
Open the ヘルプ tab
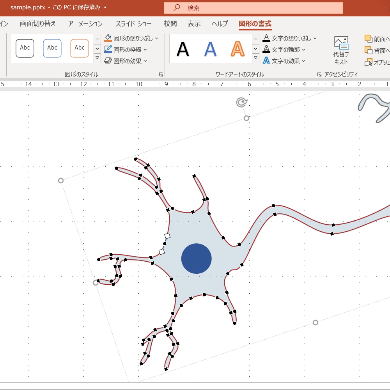pos(220,24)
